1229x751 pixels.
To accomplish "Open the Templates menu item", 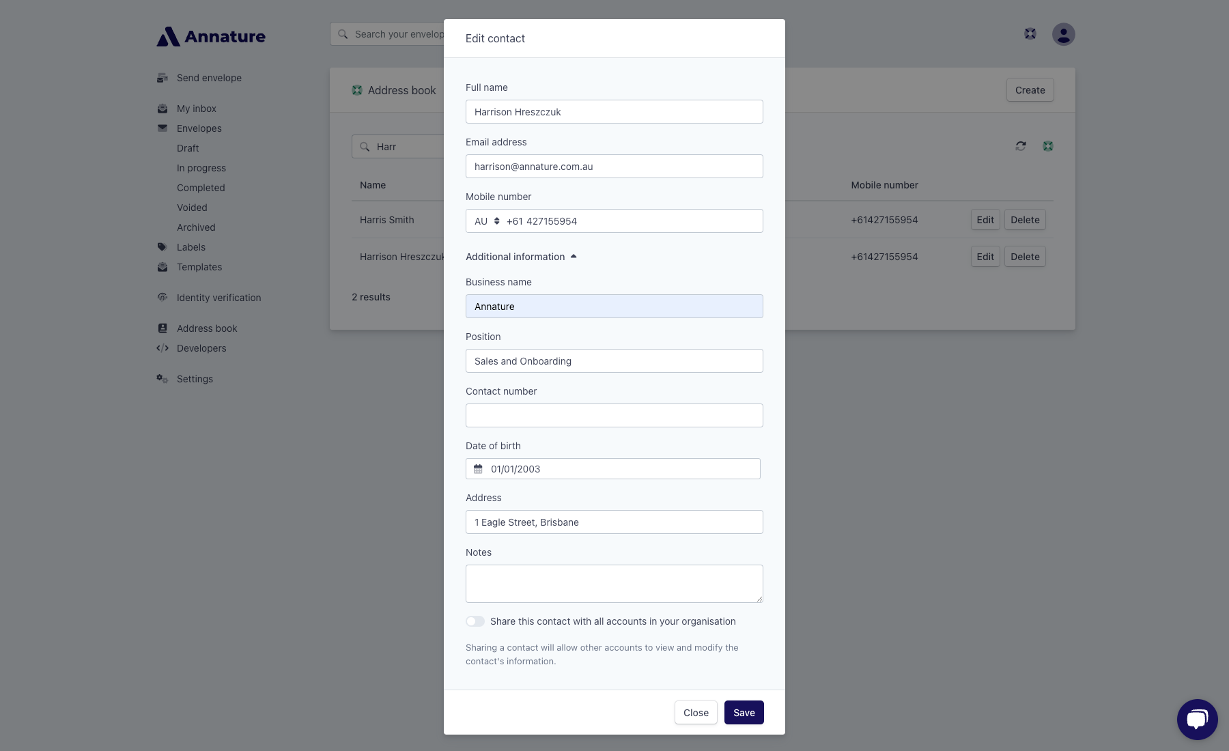I will (199, 267).
